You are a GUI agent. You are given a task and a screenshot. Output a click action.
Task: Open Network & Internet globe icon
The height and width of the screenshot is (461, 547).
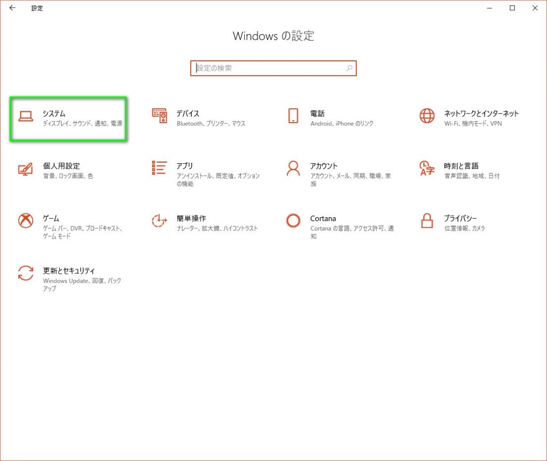pyautogui.click(x=427, y=116)
